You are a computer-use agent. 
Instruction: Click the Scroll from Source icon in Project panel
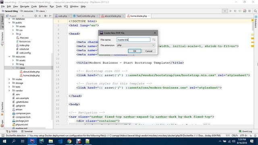(35, 16)
